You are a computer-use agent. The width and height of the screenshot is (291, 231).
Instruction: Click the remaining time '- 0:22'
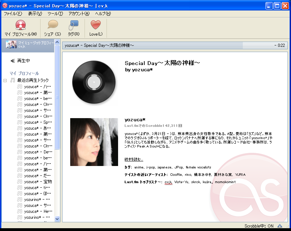coord(280,45)
